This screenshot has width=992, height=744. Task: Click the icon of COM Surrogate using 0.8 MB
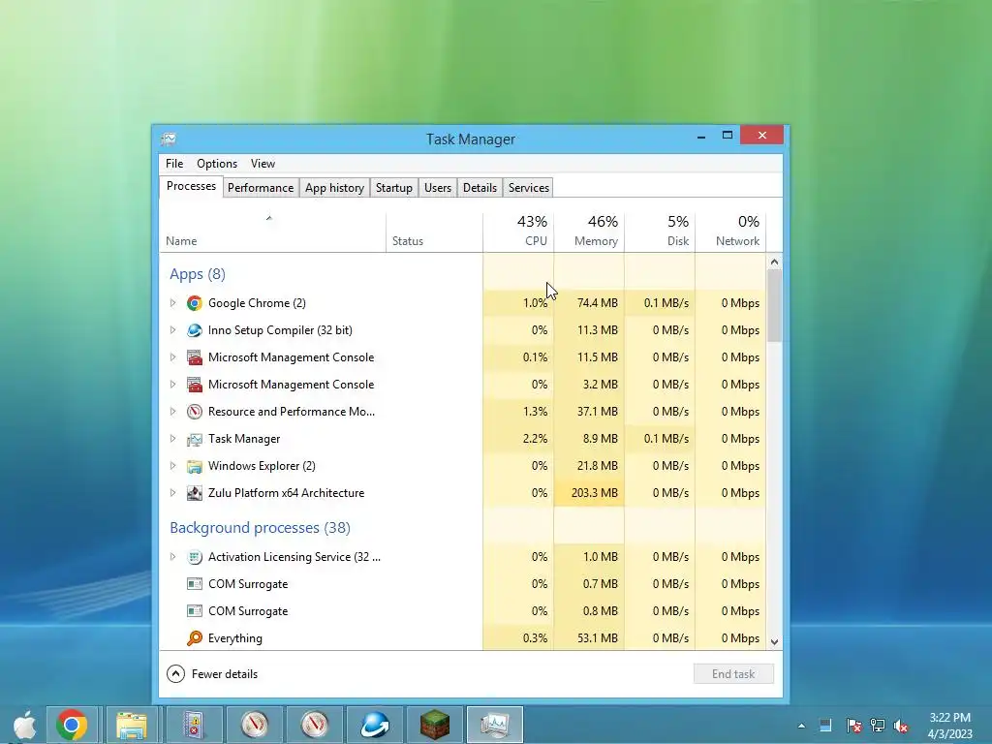(194, 611)
